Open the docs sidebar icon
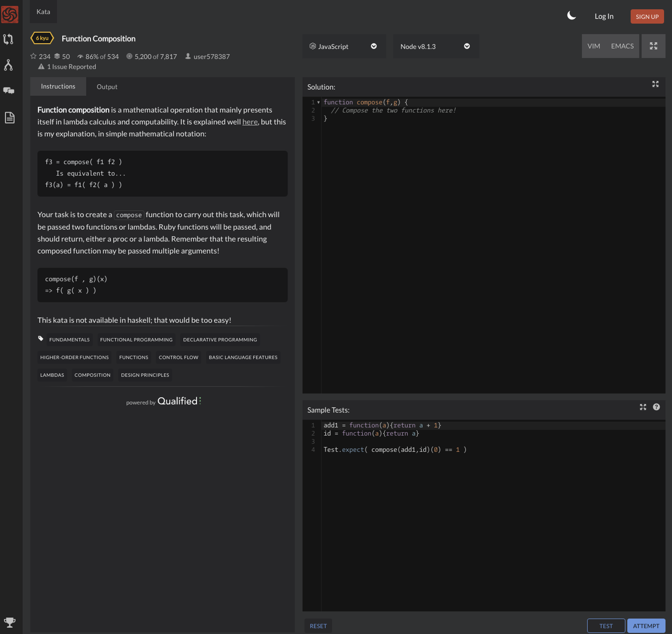 tap(9, 117)
